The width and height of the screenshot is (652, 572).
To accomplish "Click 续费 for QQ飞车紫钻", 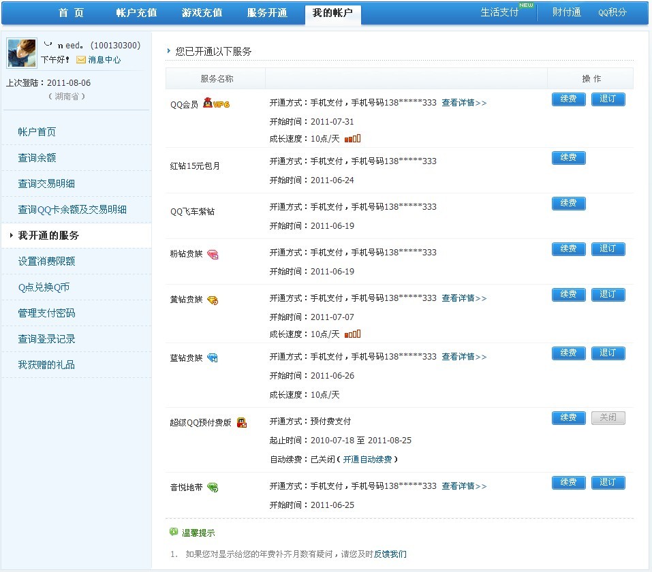I will pyautogui.click(x=568, y=204).
